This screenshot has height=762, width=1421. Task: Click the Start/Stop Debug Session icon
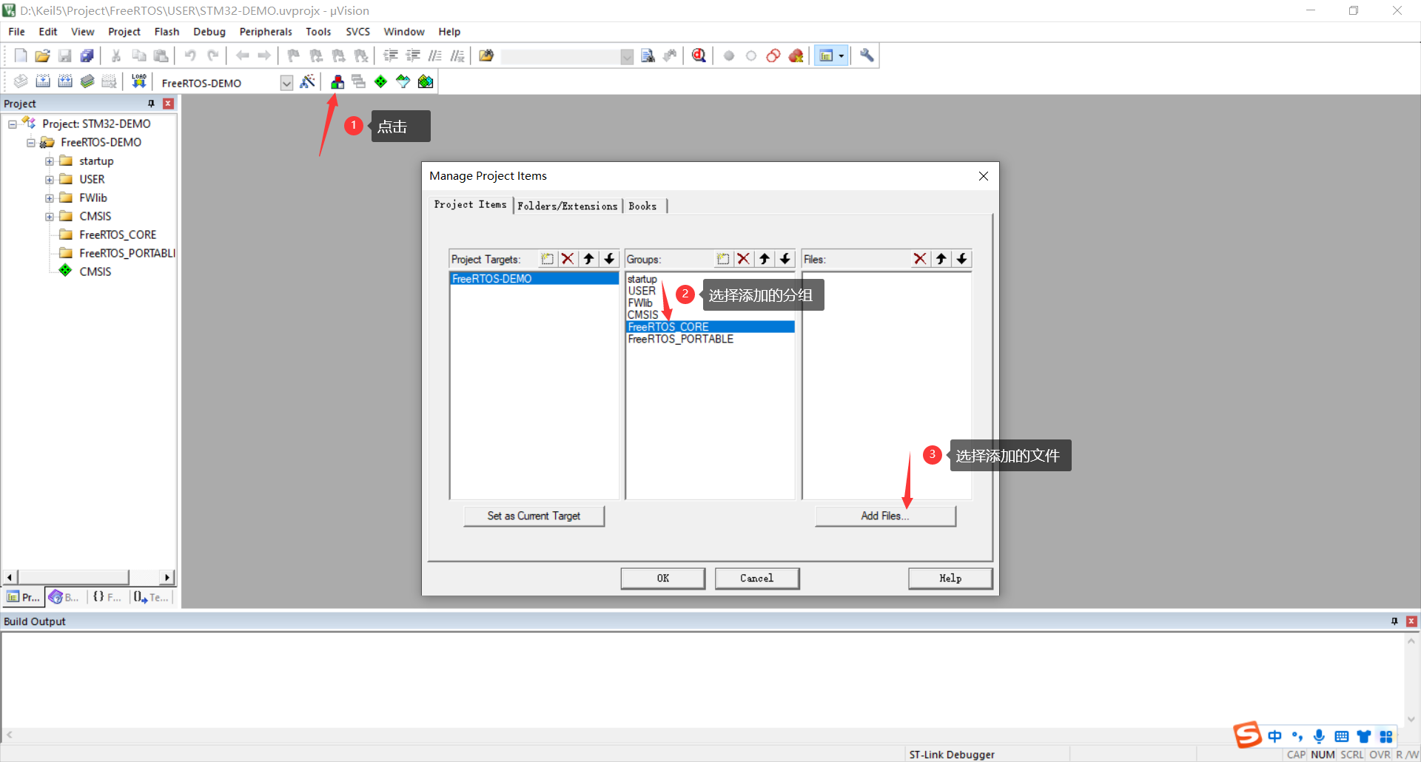tap(699, 55)
